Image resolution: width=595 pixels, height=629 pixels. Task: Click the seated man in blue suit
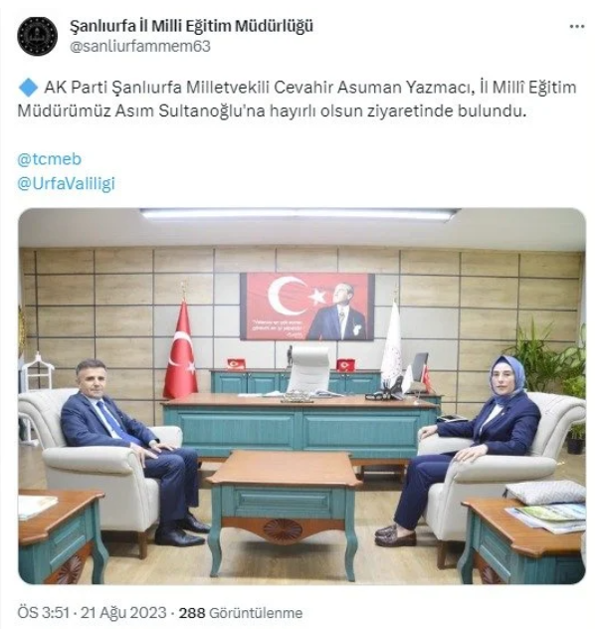coord(134,451)
